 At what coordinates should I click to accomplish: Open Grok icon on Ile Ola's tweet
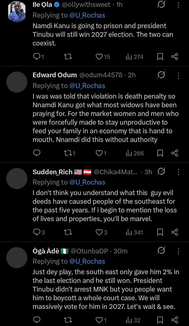click(161, 5)
